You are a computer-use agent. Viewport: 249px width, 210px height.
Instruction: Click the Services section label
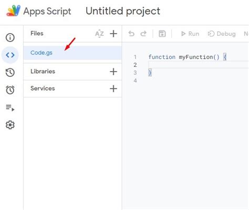pyautogui.click(x=43, y=88)
